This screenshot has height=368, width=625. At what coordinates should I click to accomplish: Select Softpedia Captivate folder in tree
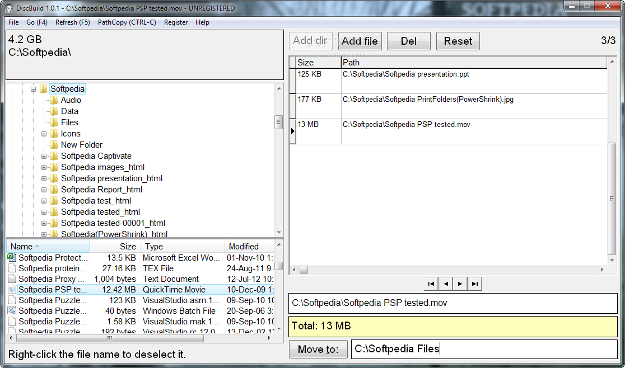(x=96, y=156)
